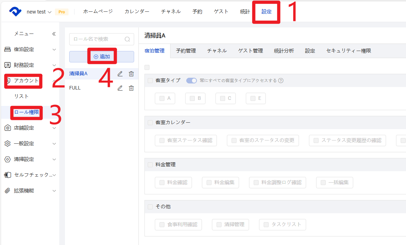The width and height of the screenshot is (406, 245).
Task: Toggle always access all room types switch
Action: 192,81
